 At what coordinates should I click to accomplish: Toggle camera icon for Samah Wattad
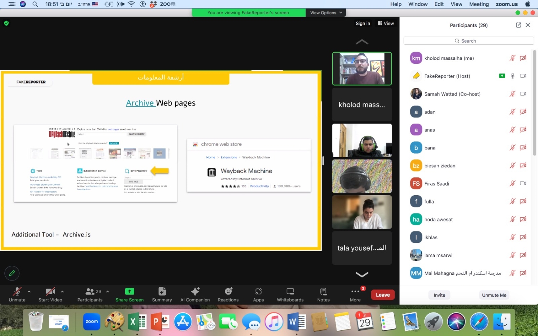tap(523, 94)
